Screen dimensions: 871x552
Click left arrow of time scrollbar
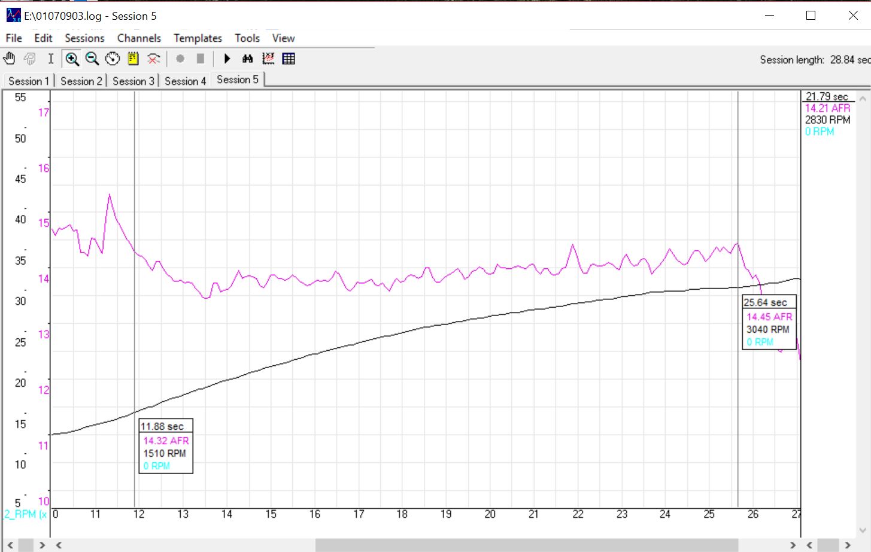coord(59,545)
